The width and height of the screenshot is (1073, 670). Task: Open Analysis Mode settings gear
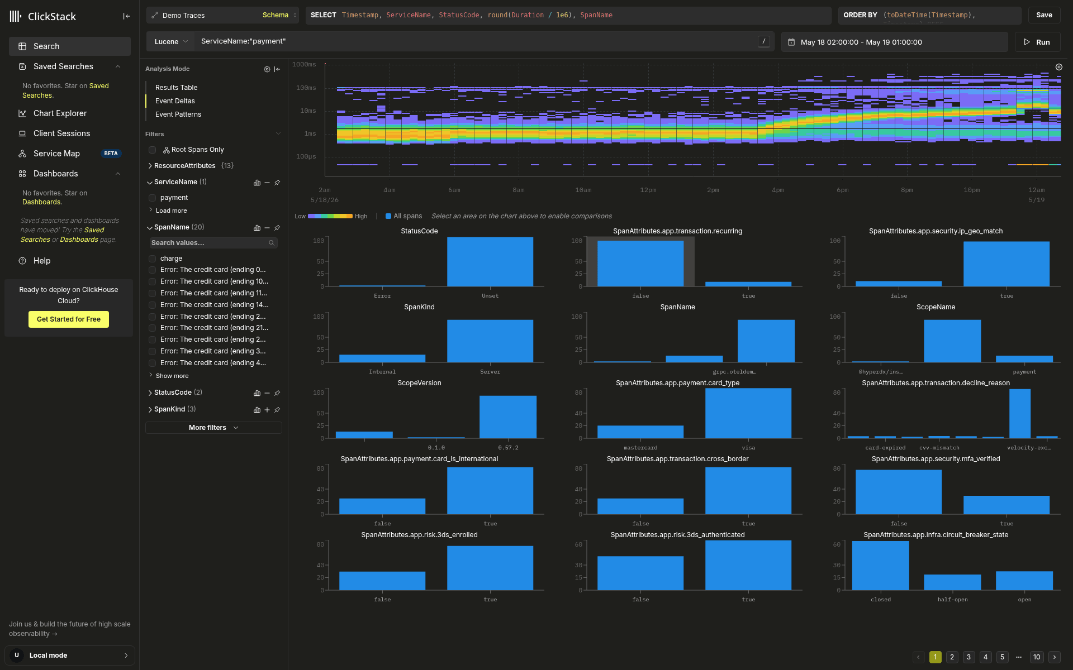[267, 69]
